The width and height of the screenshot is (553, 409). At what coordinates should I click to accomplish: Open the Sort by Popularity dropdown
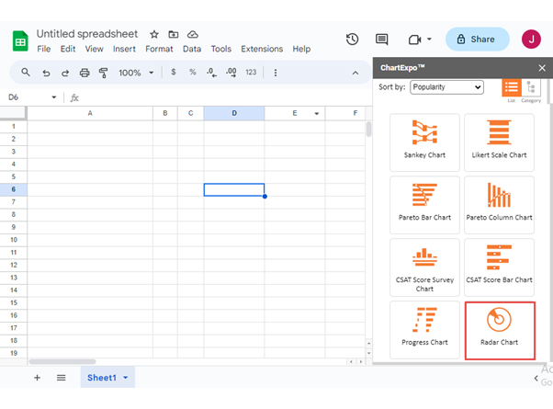[446, 86]
